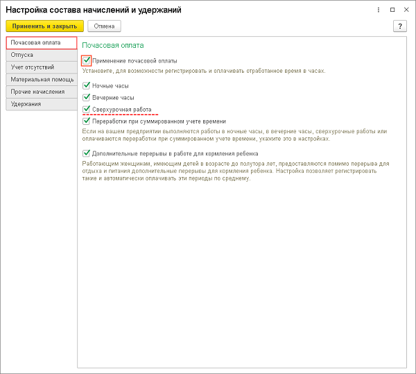Select the Материальная помощь tab
This screenshot has height=374, width=416.
click(x=41, y=79)
